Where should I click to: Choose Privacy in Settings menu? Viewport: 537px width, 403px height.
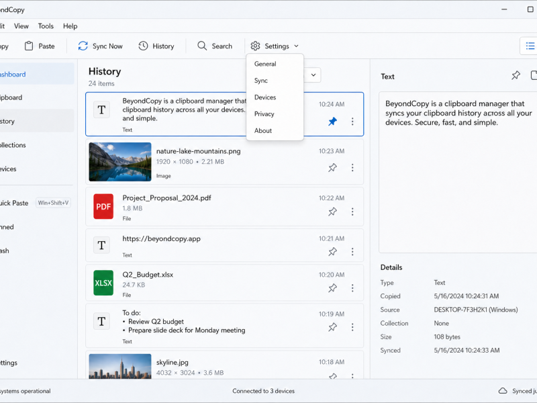click(x=264, y=114)
